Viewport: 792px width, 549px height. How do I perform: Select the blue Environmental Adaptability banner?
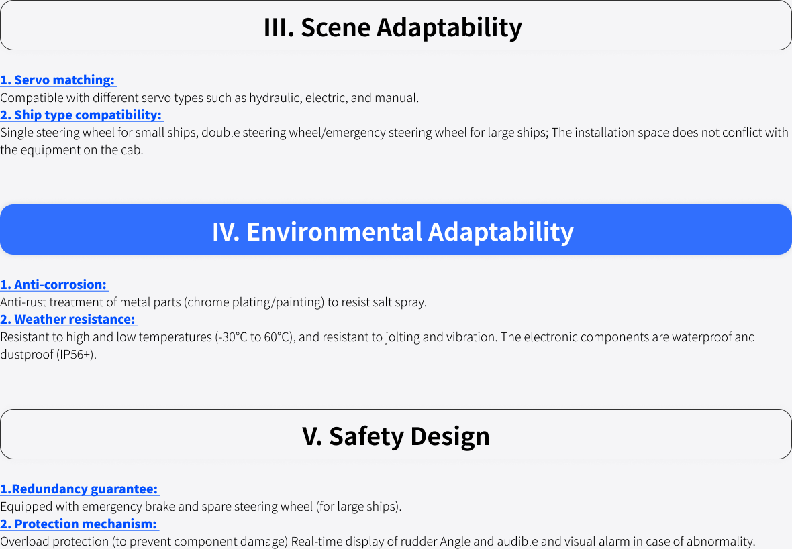396,230
